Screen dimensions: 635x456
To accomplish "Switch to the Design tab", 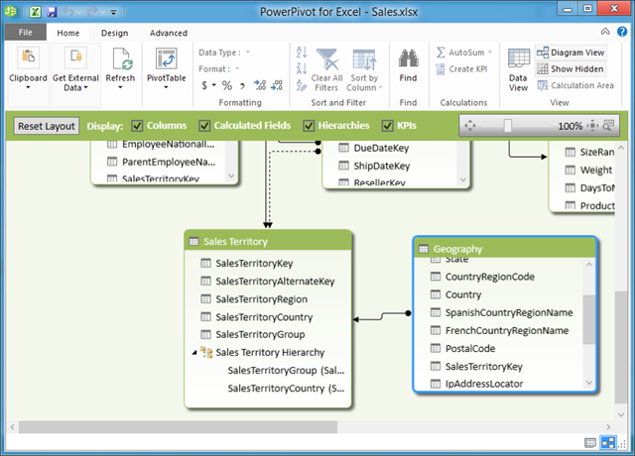I will [x=115, y=33].
